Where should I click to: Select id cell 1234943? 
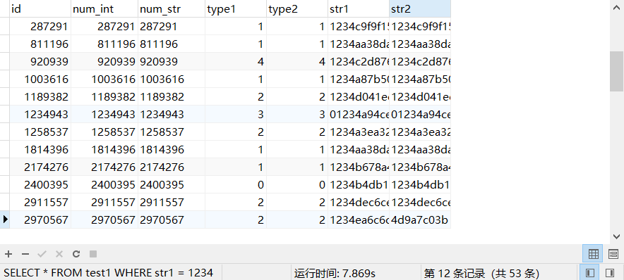[x=40, y=114]
